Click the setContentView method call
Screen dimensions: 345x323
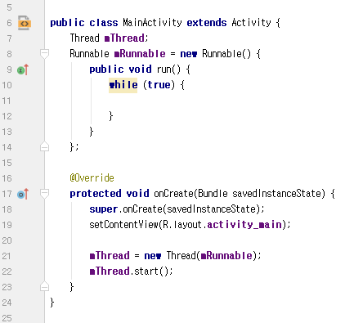click(x=123, y=225)
